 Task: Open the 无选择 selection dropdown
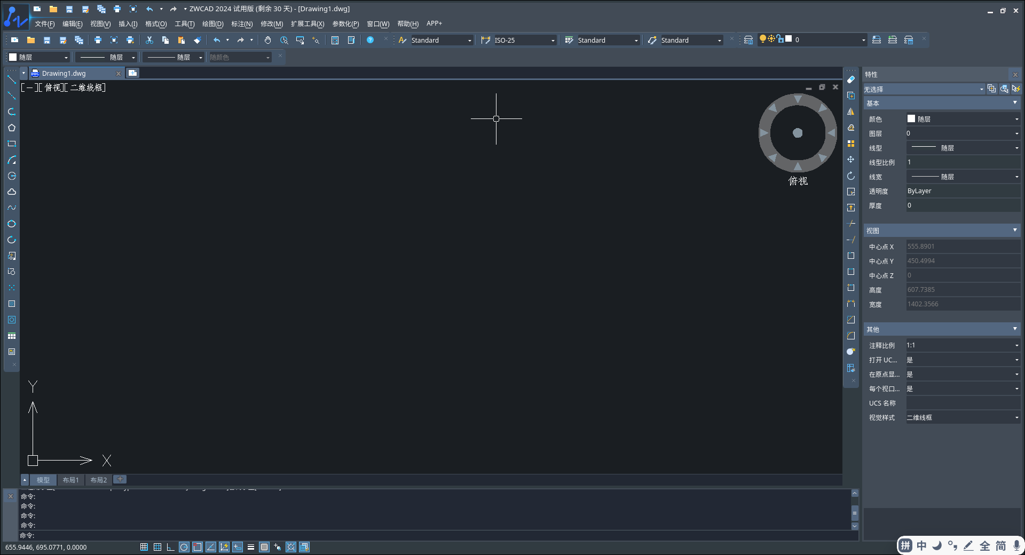(x=924, y=89)
